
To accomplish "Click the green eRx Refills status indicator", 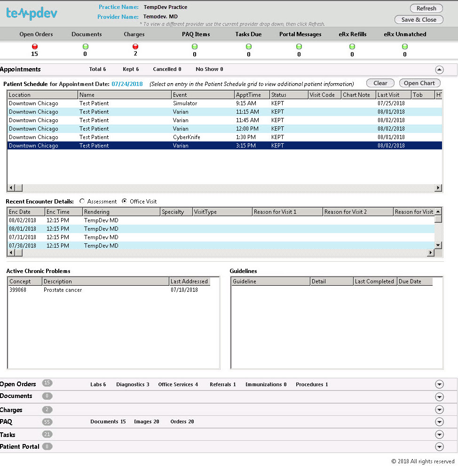I will (x=352, y=47).
